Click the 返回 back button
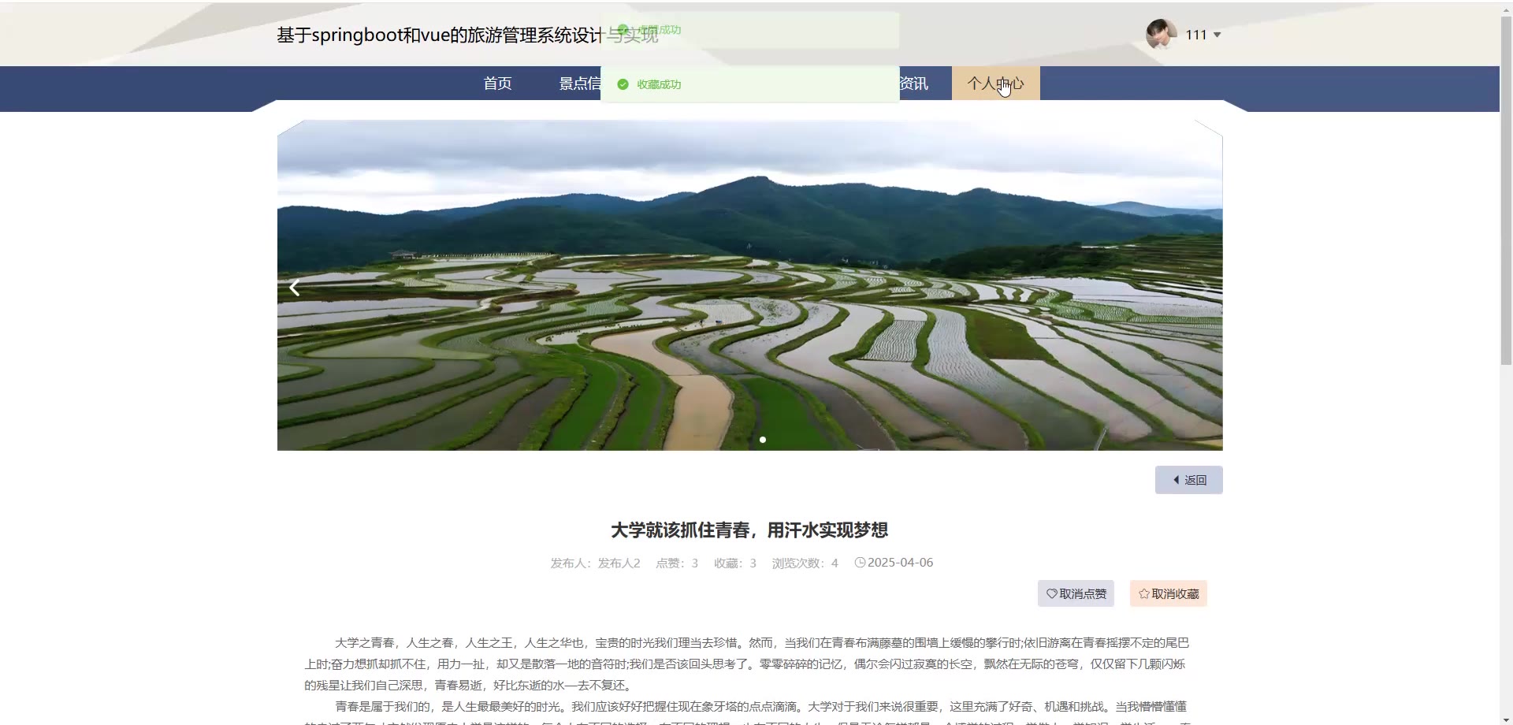Image resolution: width=1513 pixels, height=725 pixels. 1188,480
